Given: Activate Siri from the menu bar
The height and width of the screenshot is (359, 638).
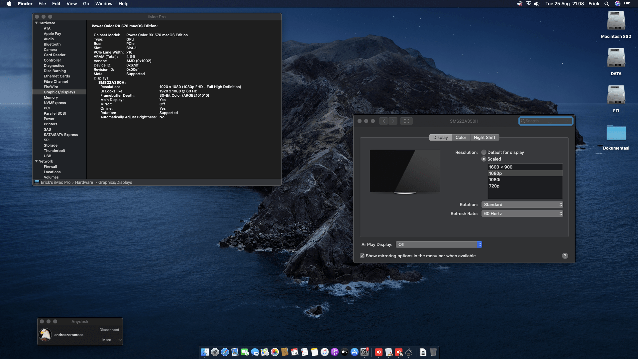Looking at the screenshot, I should (x=618, y=4).
